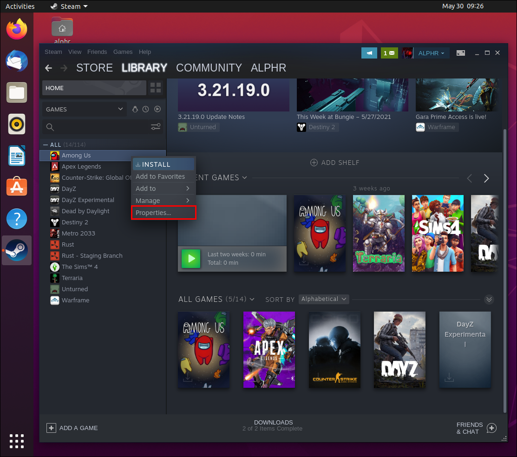
Task: Click the Add Shelf plus icon
Action: point(314,163)
